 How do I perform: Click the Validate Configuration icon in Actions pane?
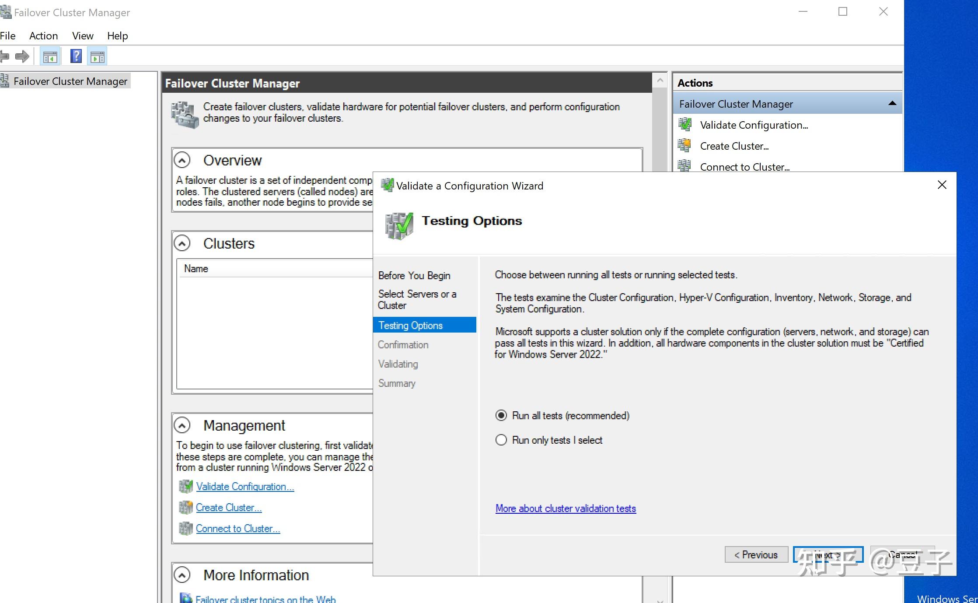point(685,125)
